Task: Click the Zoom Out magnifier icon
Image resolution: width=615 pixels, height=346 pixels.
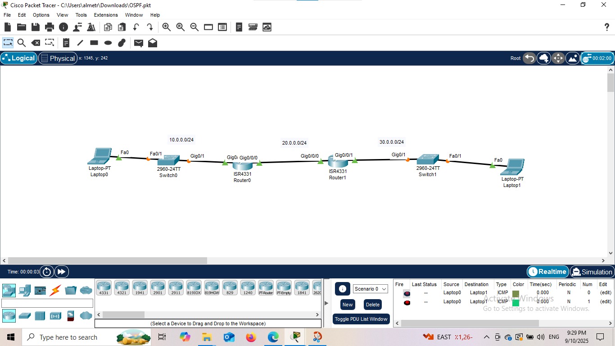Action: (194, 27)
